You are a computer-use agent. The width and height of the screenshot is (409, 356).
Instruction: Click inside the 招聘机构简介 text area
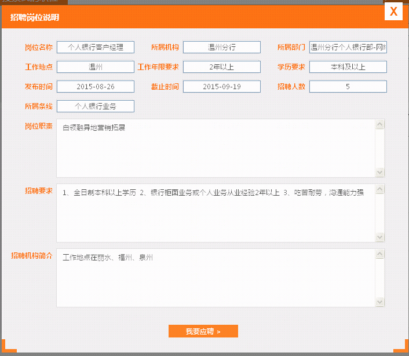(x=216, y=278)
